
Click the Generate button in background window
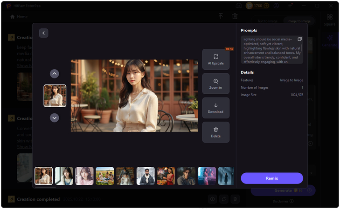click(283, 190)
